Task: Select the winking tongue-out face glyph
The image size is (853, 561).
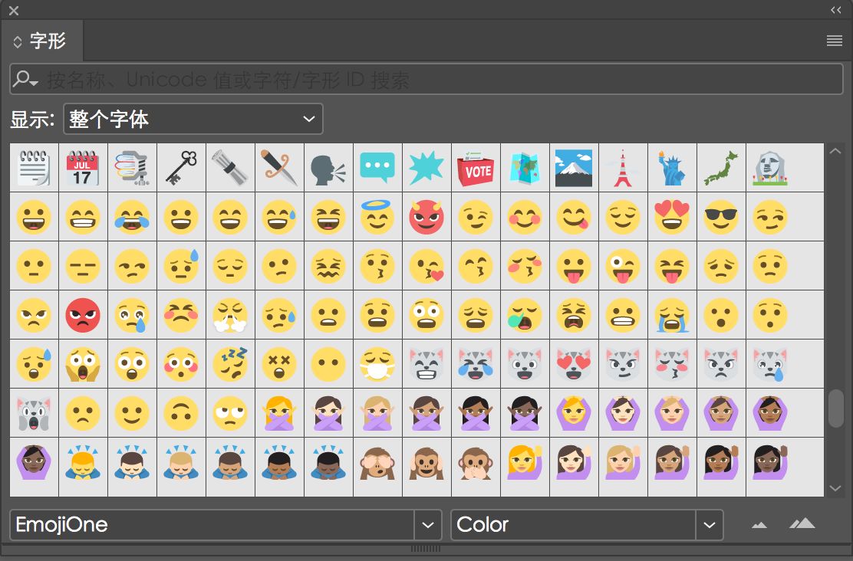Action: click(x=623, y=266)
